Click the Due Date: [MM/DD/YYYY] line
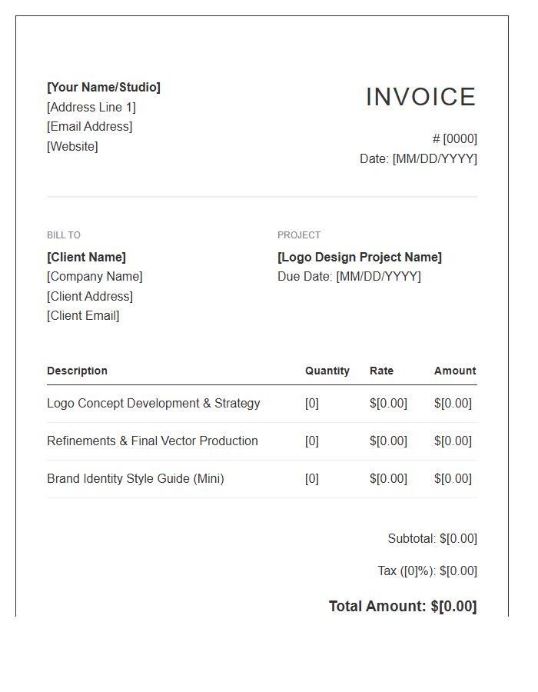This screenshot has height=692, width=538. (349, 277)
